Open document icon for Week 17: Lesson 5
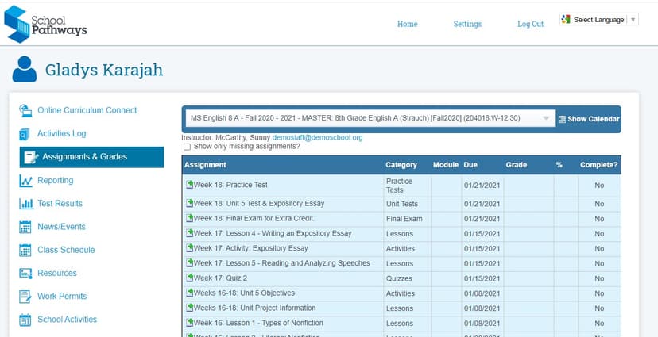Viewport: 658px width, 337px height. 189,263
